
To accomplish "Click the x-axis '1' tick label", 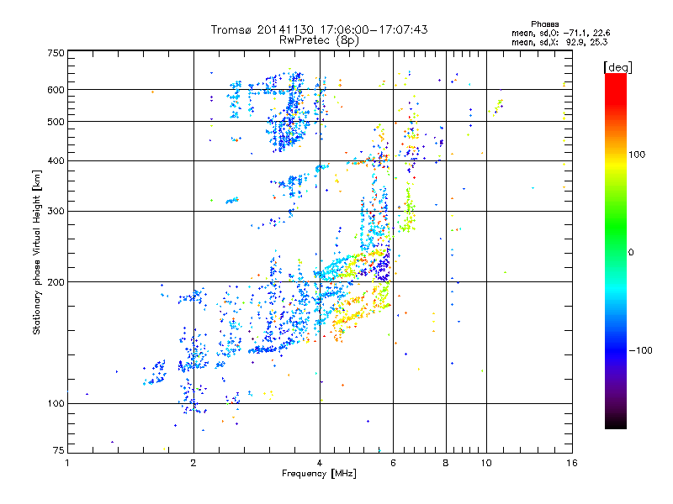I will coord(67,463).
